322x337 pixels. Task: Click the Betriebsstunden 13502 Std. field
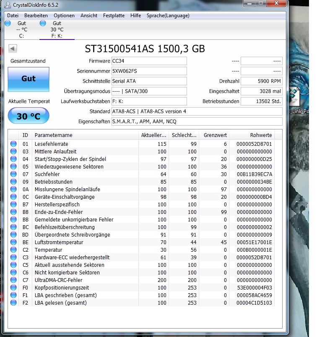262,101
